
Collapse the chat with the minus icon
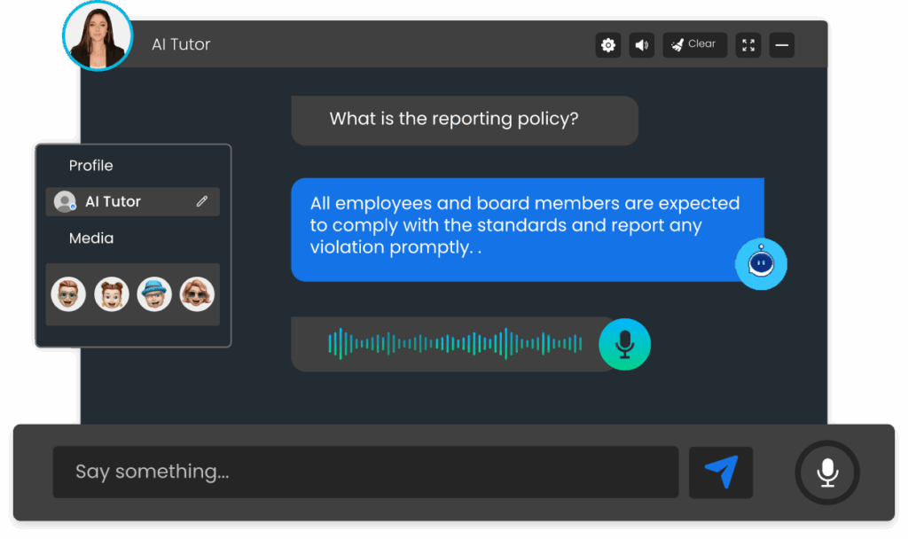coord(781,45)
